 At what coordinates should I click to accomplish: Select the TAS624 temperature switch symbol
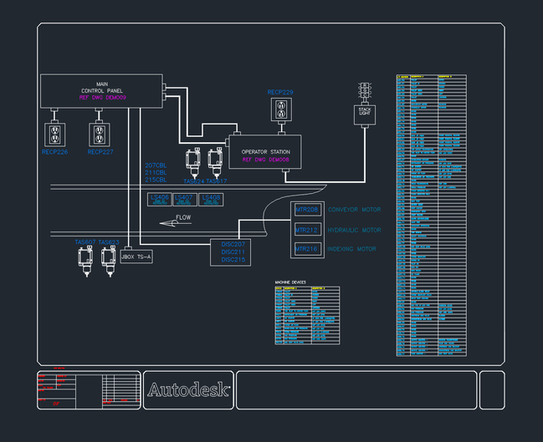193,163
